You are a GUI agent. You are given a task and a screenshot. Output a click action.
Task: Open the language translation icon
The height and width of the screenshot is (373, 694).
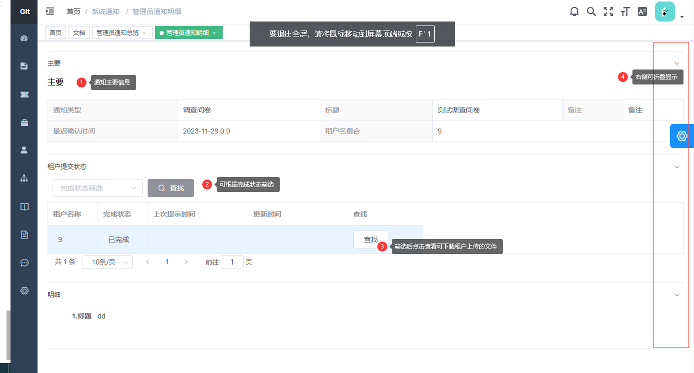click(642, 11)
